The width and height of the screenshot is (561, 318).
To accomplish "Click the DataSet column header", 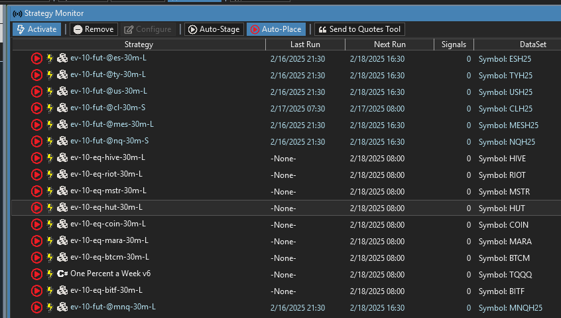I will point(517,44).
